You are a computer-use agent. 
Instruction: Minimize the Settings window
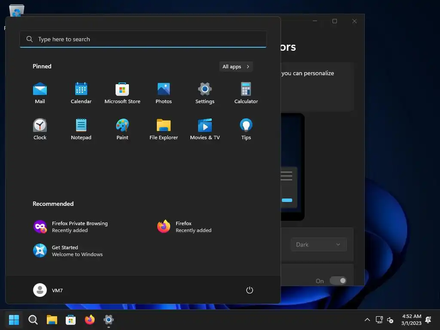[315, 21]
